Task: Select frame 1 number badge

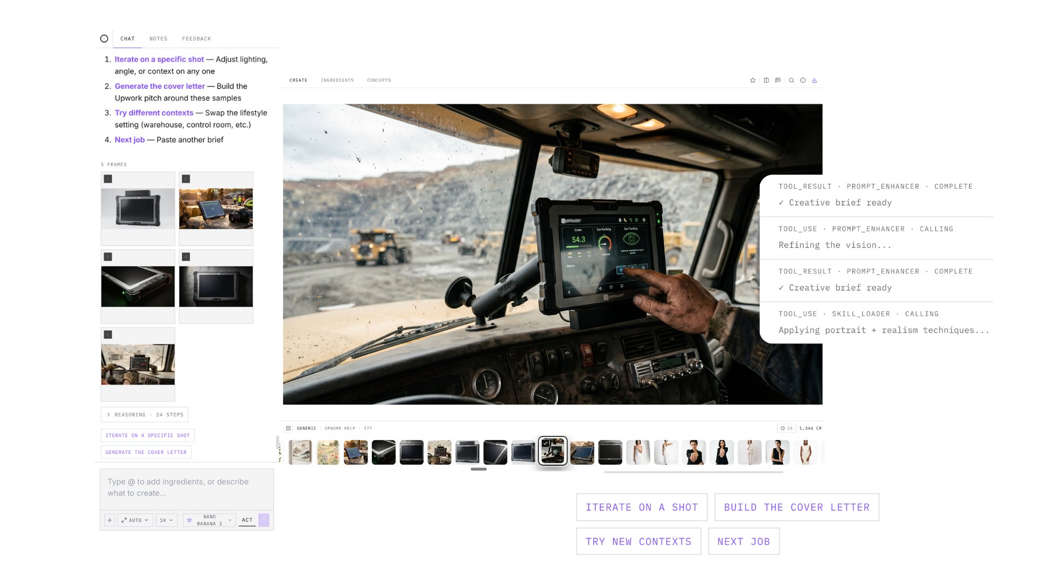Action: 108,179
